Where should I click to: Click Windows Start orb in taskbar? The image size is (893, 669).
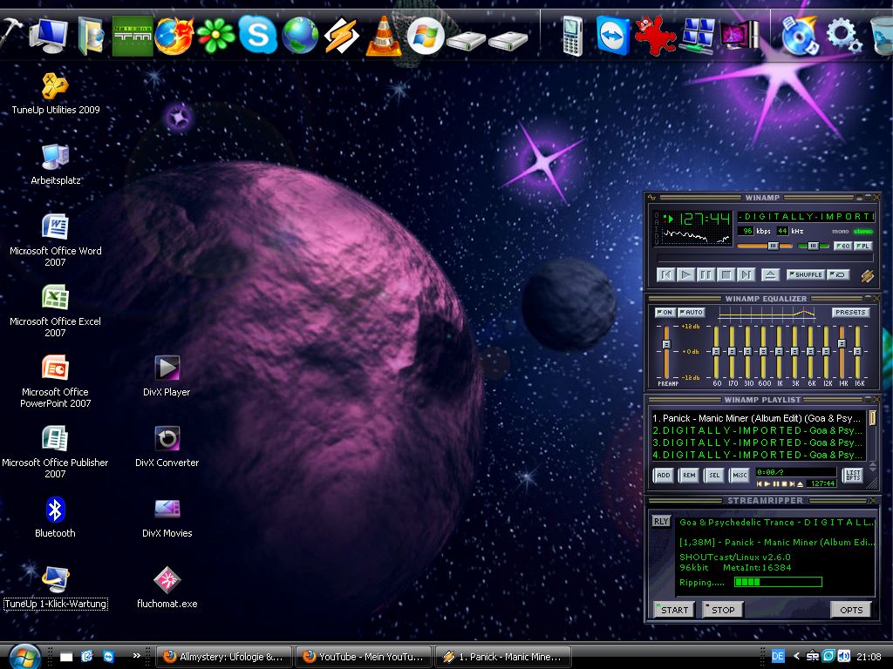(x=24, y=657)
